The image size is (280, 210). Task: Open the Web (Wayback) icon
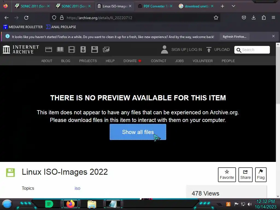pos(49,49)
